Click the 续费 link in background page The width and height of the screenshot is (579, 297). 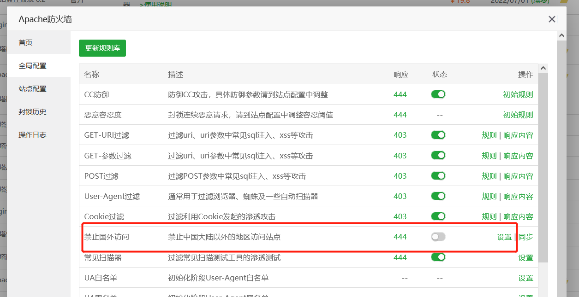(x=541, y=1)
